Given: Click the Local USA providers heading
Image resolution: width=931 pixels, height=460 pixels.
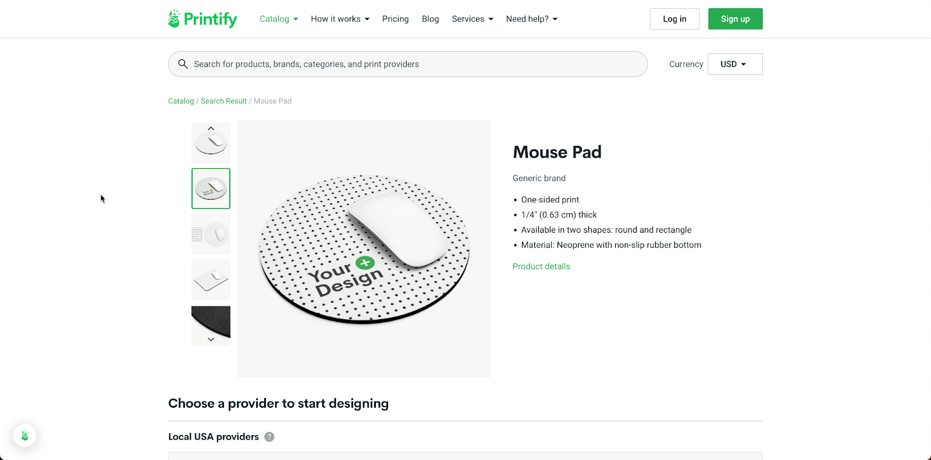Looking at the screenshot, I should point(214,437).
